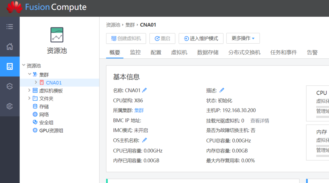Image resolution: width=329 pixels, height=183 pixels.
Task: Click the 主机IP: 192.168.30.200 text
Action: tap(231, 110)
